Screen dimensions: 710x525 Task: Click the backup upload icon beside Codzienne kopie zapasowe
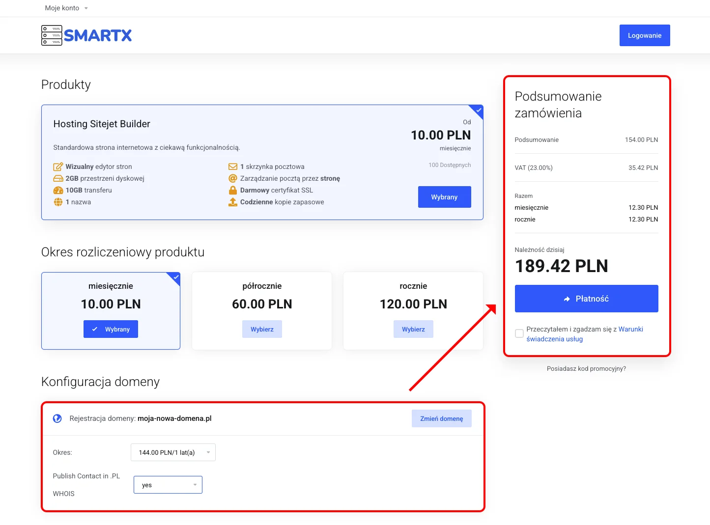tap(232, 202)
